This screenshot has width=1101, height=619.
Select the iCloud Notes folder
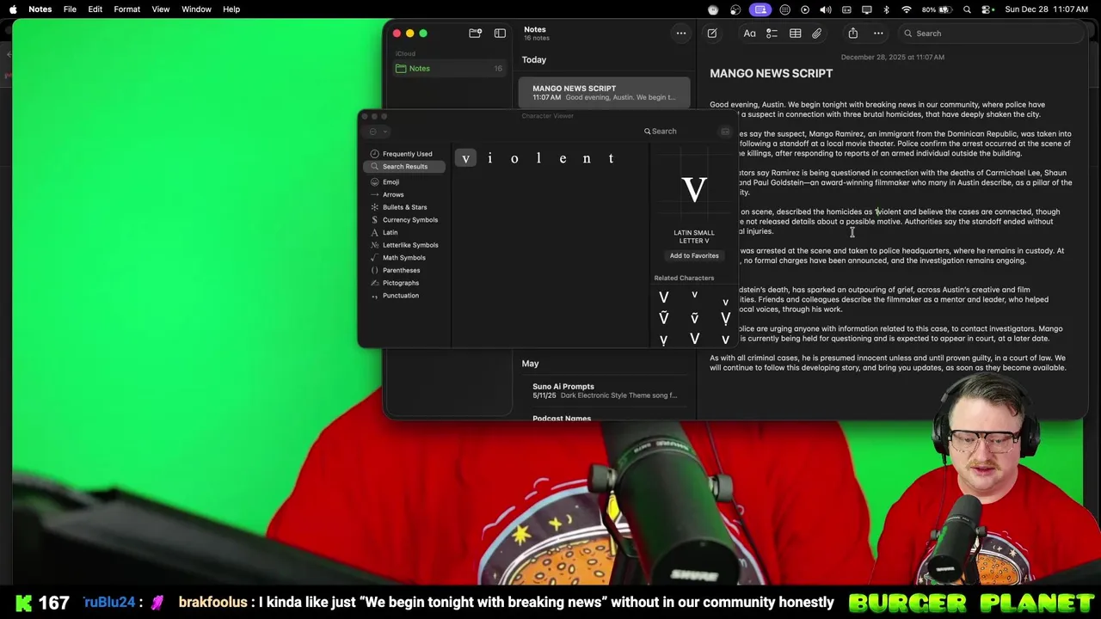pyautogui.click(x=448, y=68)
